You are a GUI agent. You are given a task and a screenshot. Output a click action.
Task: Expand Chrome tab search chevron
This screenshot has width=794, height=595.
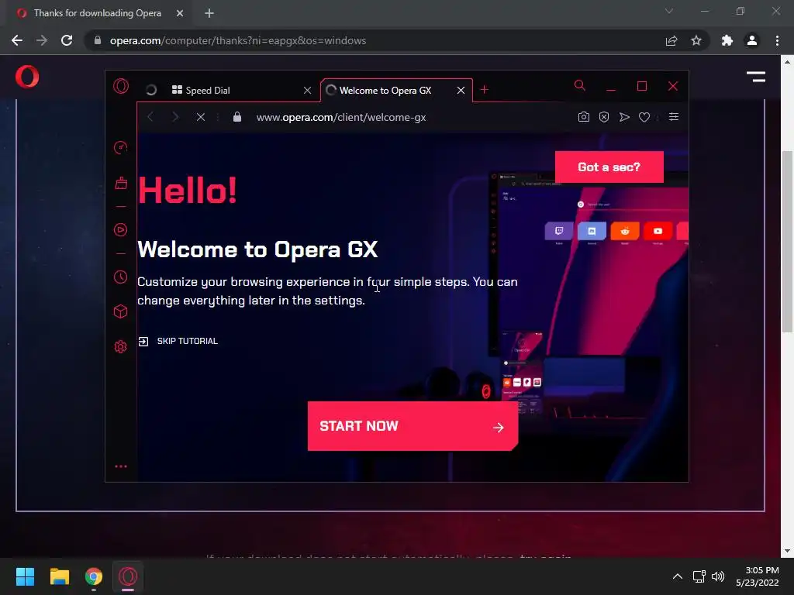pyautogui.click(x=669, y=11)
